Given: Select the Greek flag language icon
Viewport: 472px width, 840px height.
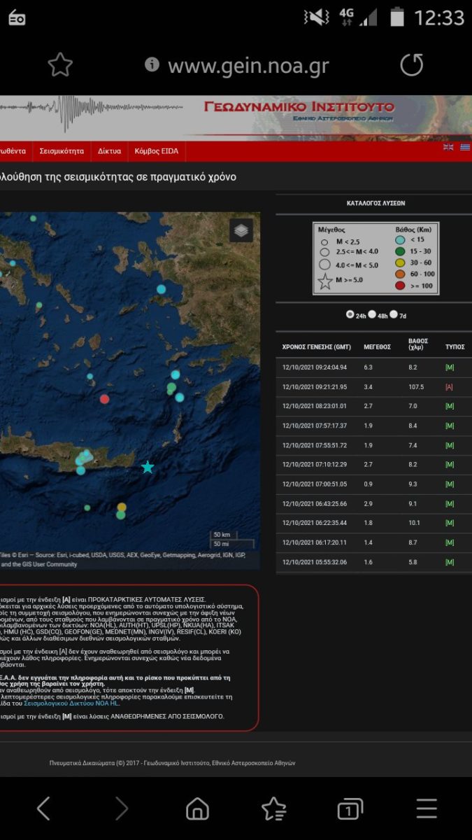Looking at the screenshot, I should click(x=465, y=147).
